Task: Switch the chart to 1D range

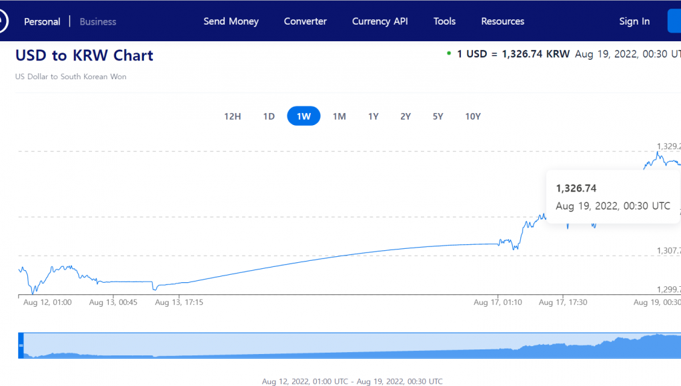Action: click(269, 116)
